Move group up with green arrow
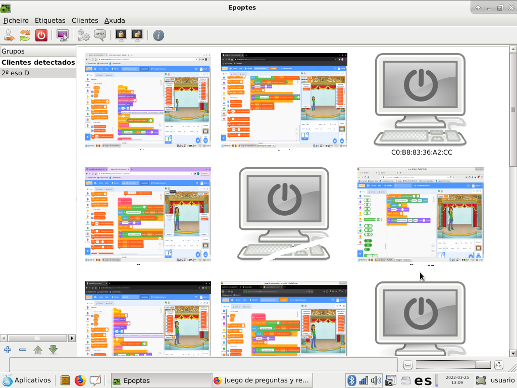Image resolution: width=517 pixels, height=388 pixels. 38,350
